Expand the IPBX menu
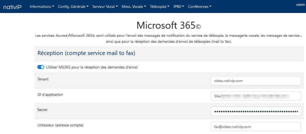The height and width of the screenshot is (134, 306). pos(179,6)
